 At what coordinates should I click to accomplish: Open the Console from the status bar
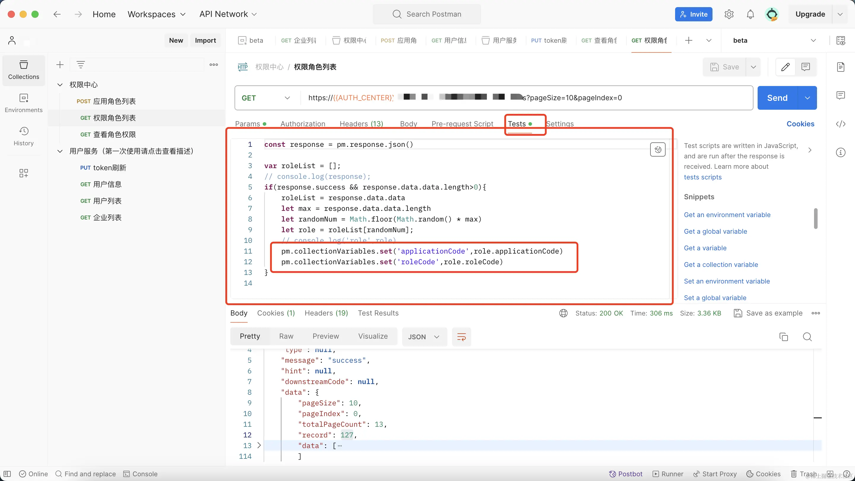140,474
